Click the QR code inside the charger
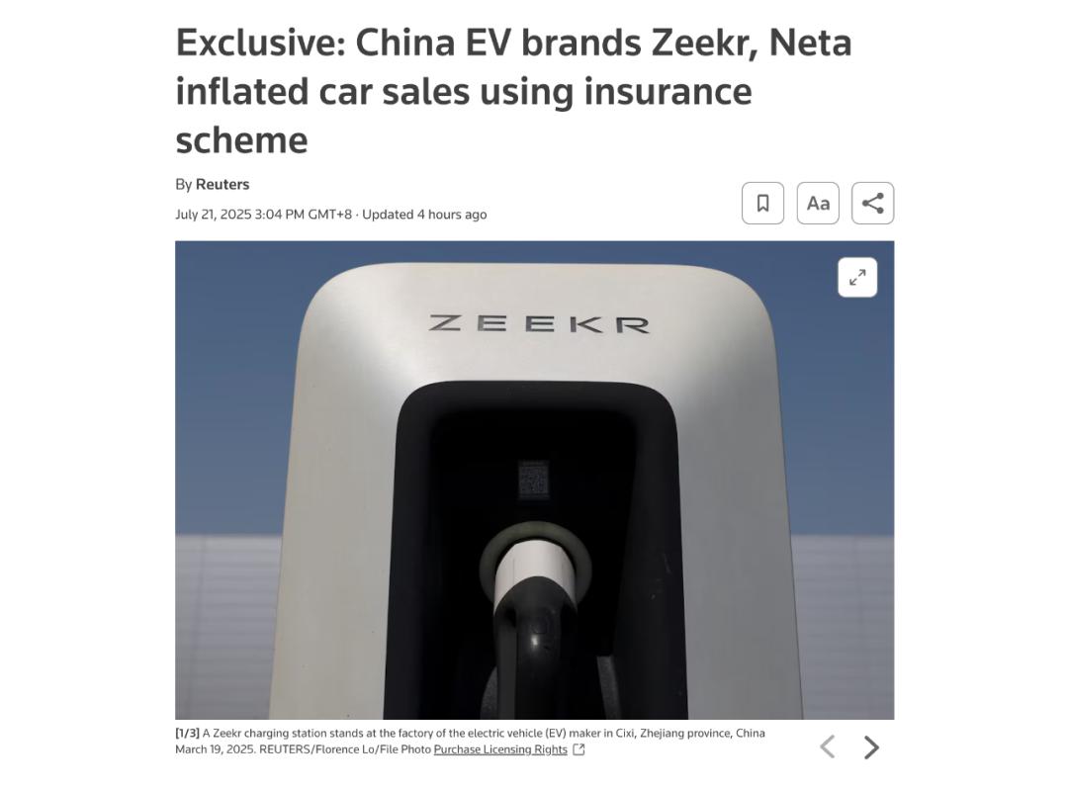 pos(533,480)
